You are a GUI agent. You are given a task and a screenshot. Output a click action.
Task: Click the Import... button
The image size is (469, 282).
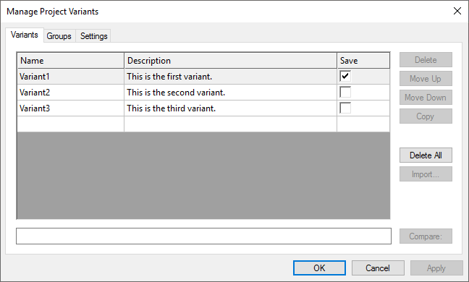point(426,174)
